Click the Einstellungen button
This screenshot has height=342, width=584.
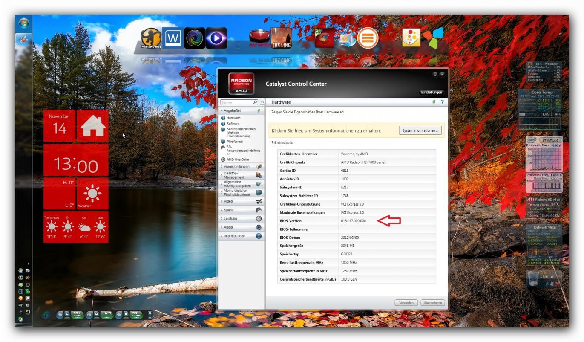[431, 92]
